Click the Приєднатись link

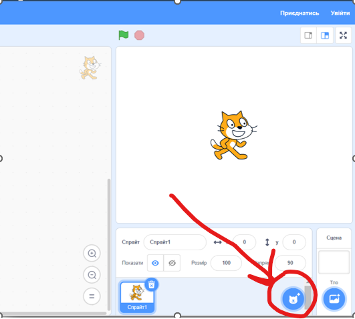click(300, 13)
